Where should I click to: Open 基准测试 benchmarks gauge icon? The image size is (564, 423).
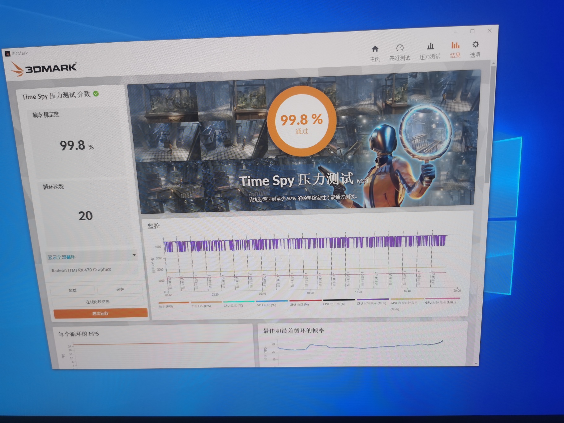coord(399,48)
